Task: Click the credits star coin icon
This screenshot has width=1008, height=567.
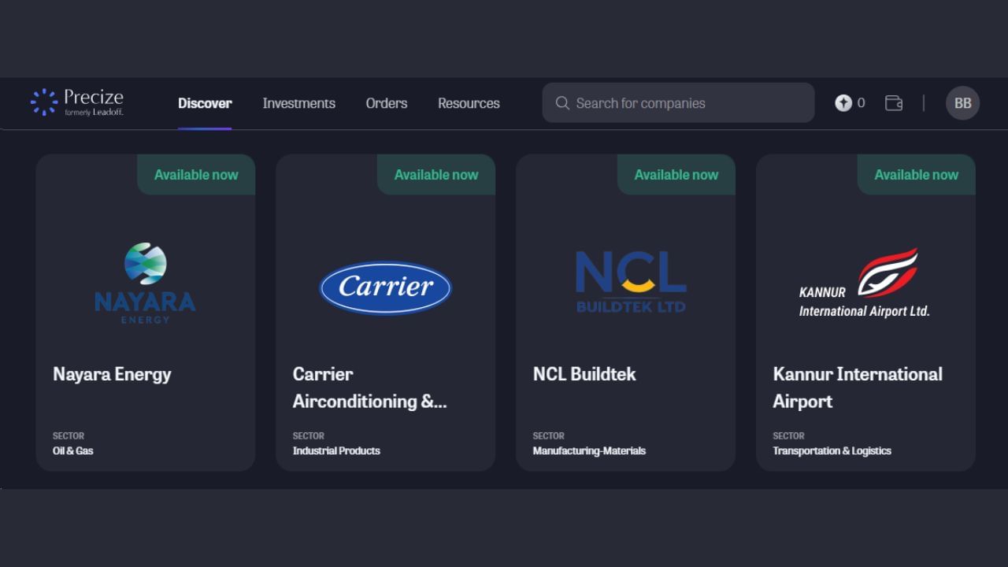Action: coord(843,103)
